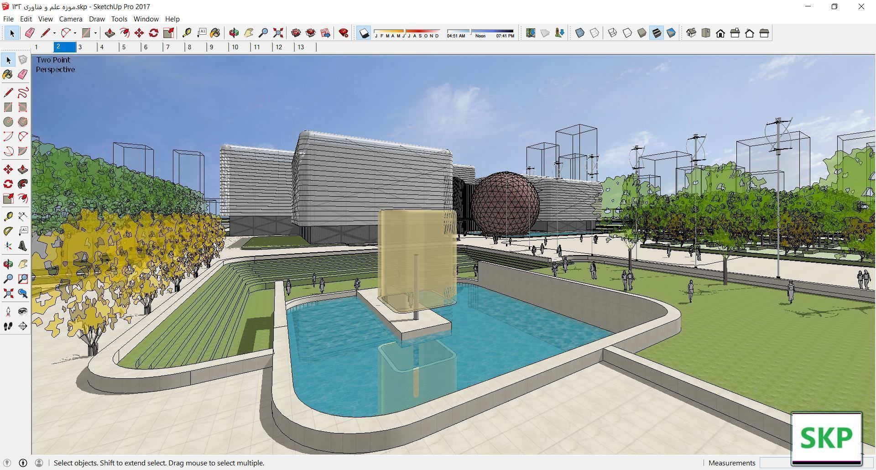Screen dimensions: 876x470
Task: Select the Eraser tool in the sidebar
Action: click(x=22, y=74)
